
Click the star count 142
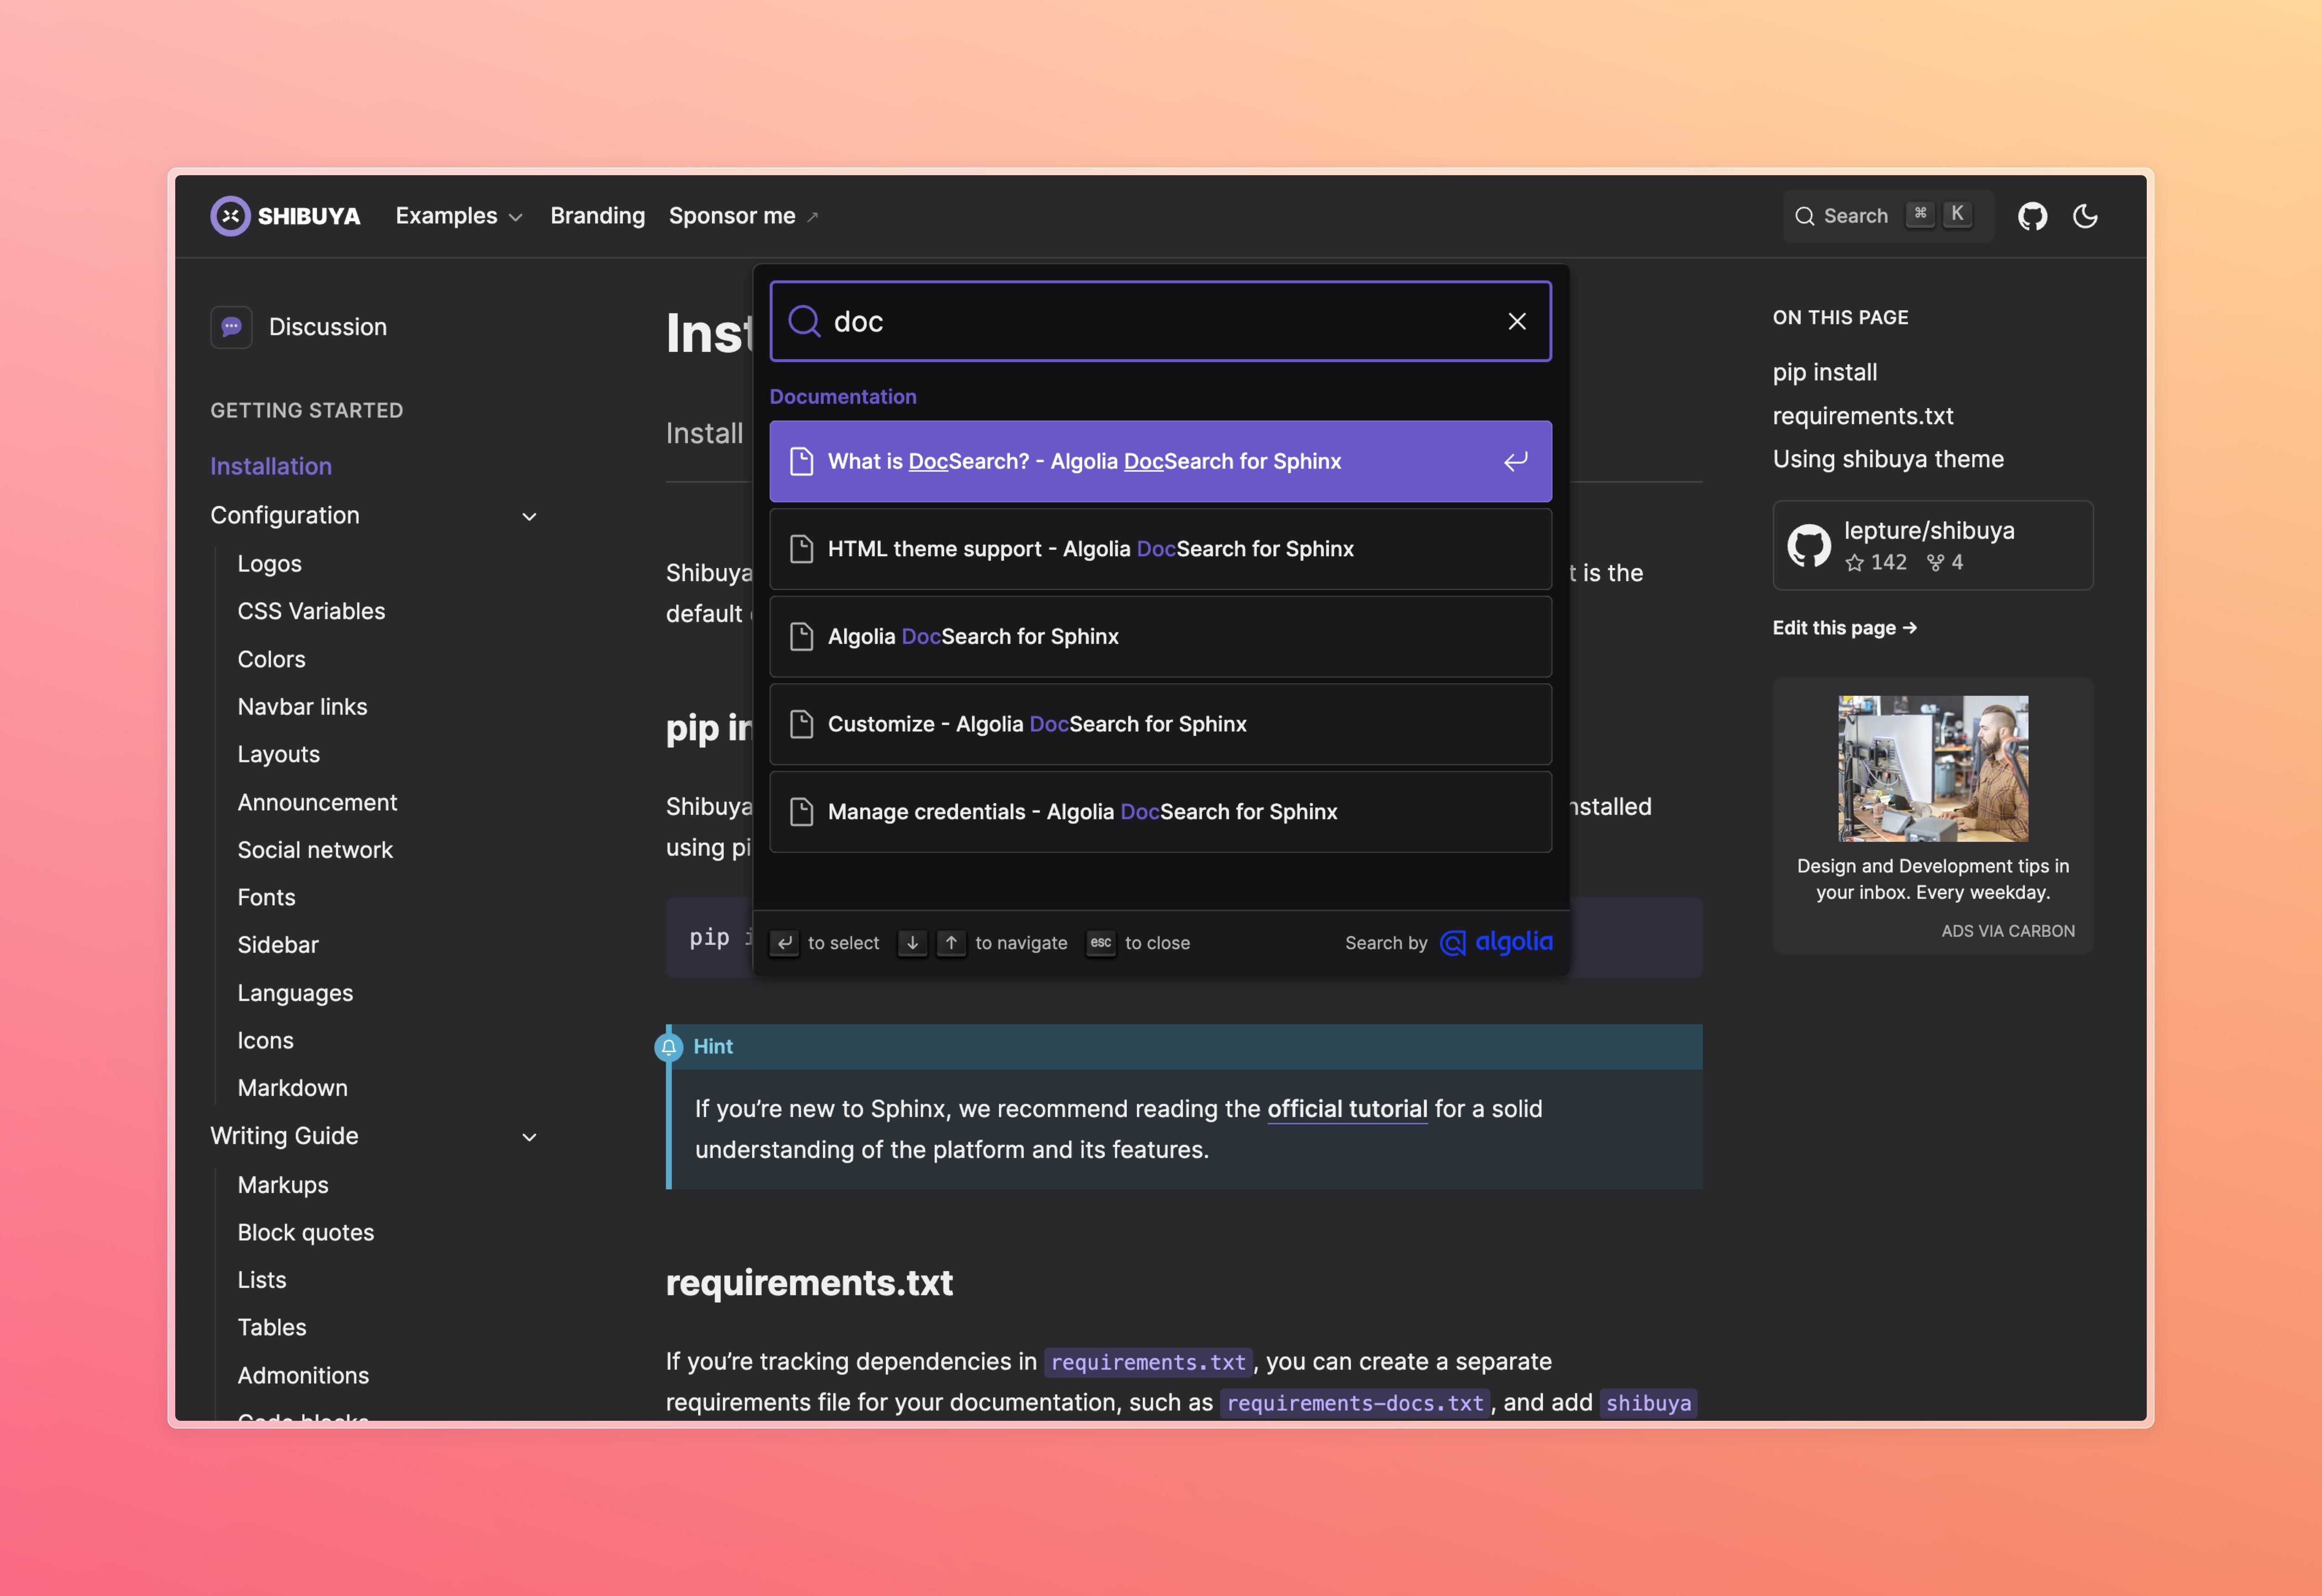[x=1876, y=563]
